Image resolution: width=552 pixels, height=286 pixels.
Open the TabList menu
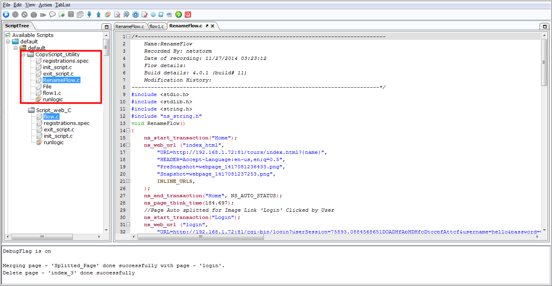(x=63, y=5)
